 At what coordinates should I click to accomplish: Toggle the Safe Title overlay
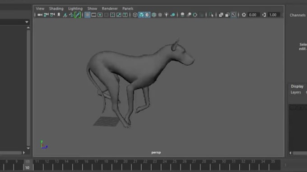(x=125, y=15)
